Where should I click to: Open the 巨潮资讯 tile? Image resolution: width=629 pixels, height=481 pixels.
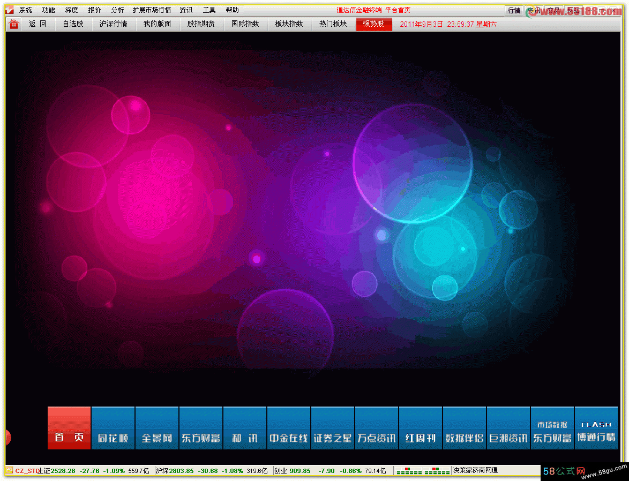point(508,428)
